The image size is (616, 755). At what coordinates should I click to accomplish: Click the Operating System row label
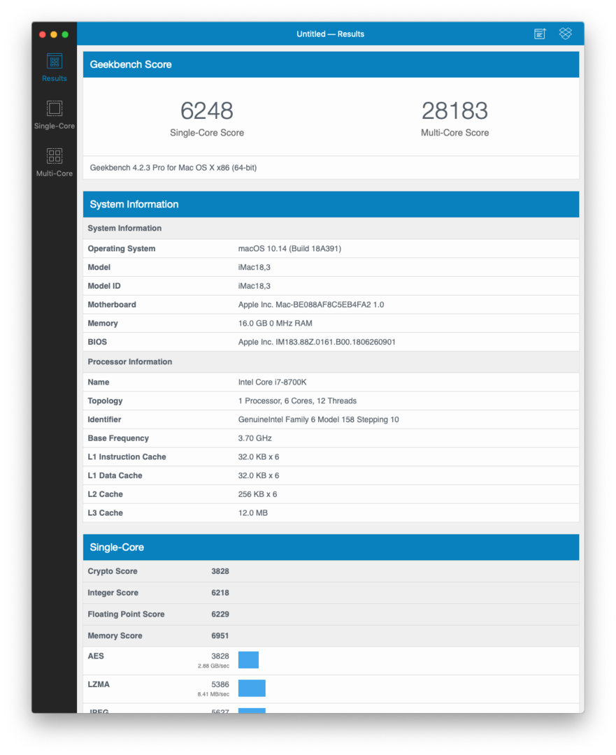(122, 248)
